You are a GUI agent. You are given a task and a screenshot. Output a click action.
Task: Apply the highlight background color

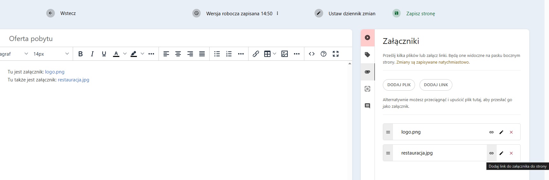point(134,54)
